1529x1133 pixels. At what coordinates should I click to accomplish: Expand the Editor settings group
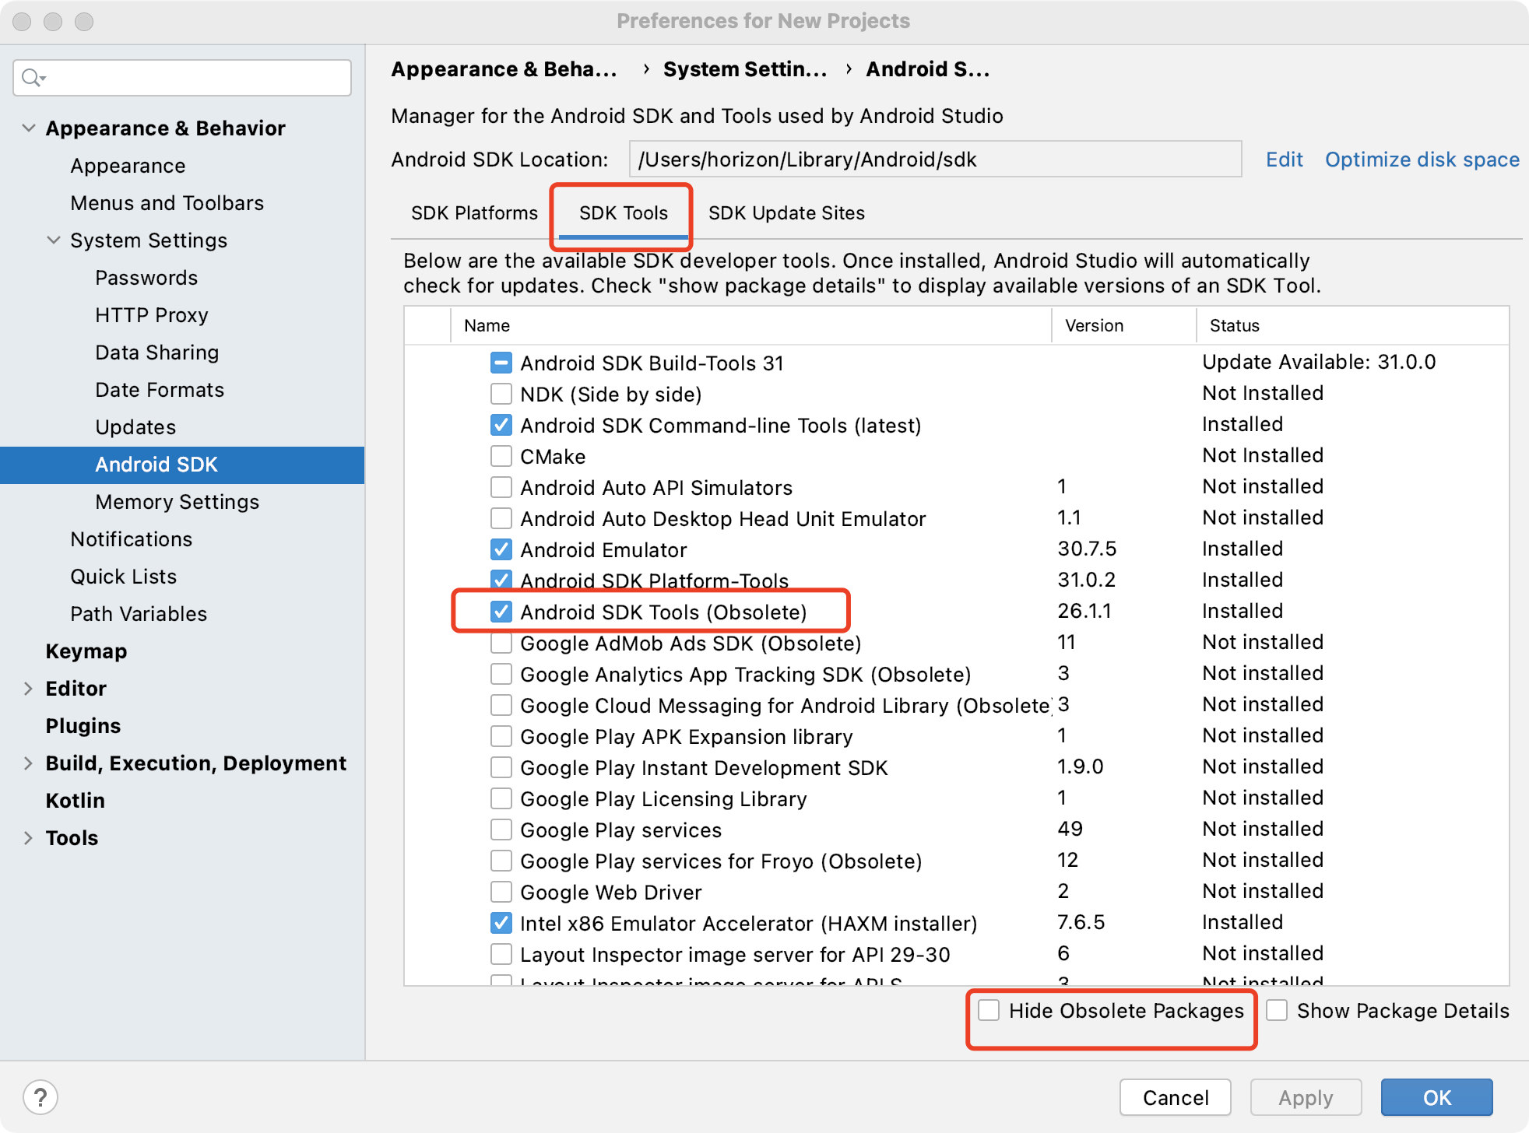click(29, 688)
